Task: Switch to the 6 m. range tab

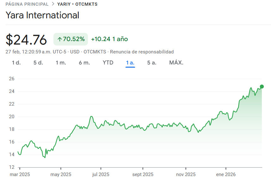Action: click(x=84, y=63)
